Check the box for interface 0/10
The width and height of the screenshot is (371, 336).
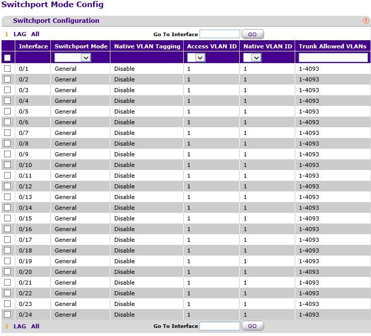pos(7,164)
